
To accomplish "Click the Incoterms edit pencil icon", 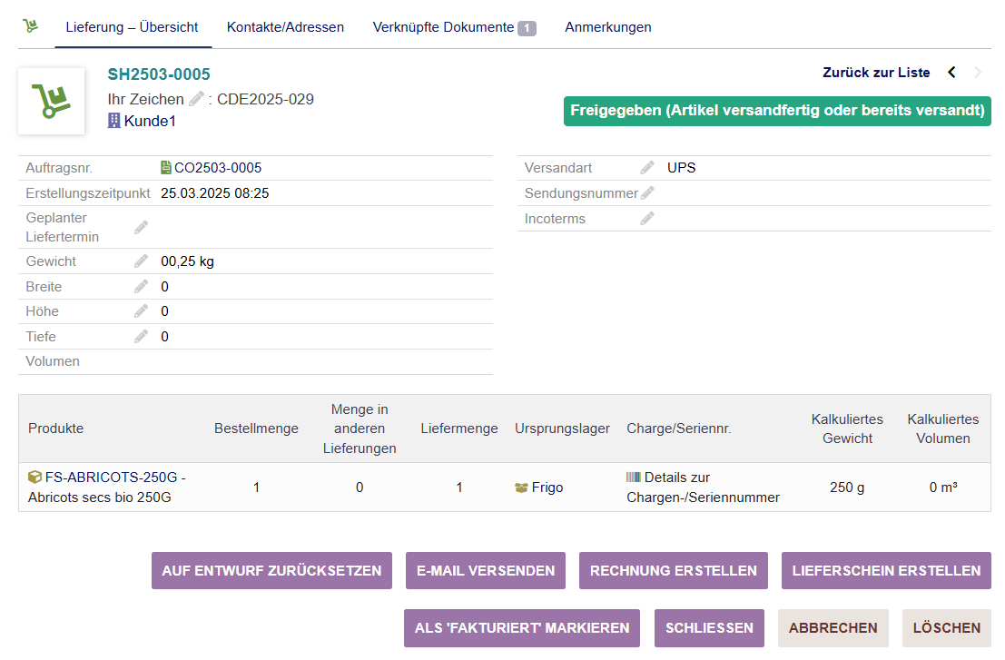I will click(x=647, y=219).
